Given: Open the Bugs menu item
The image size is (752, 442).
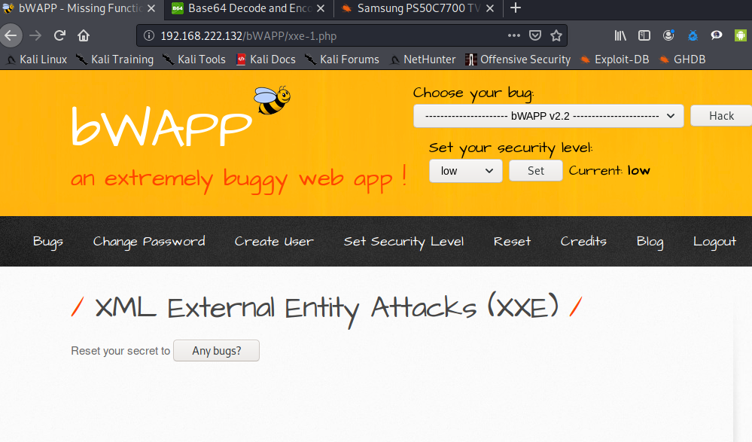Looking at the screenshot, I should [x=48, y=242].
